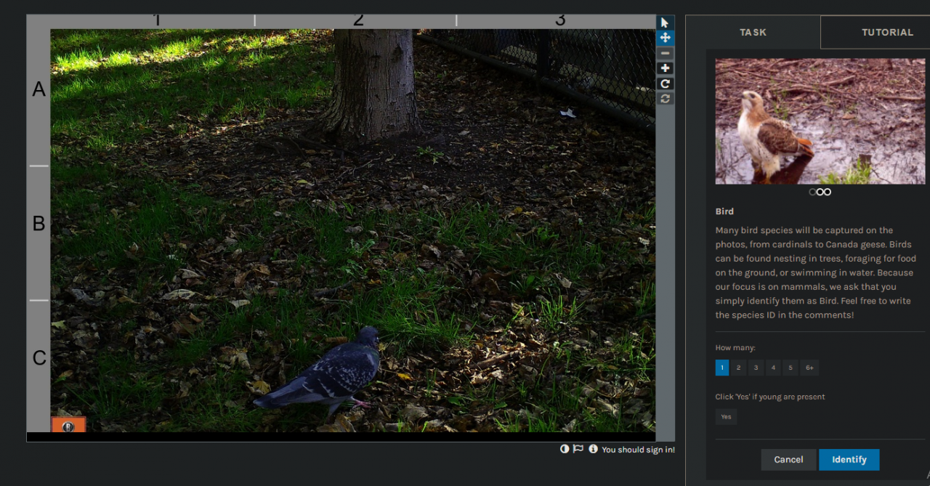Viewport: 930px width, 486px height.
Task: Click "Click 'Yes' if young are present" text
Action: 770,397
